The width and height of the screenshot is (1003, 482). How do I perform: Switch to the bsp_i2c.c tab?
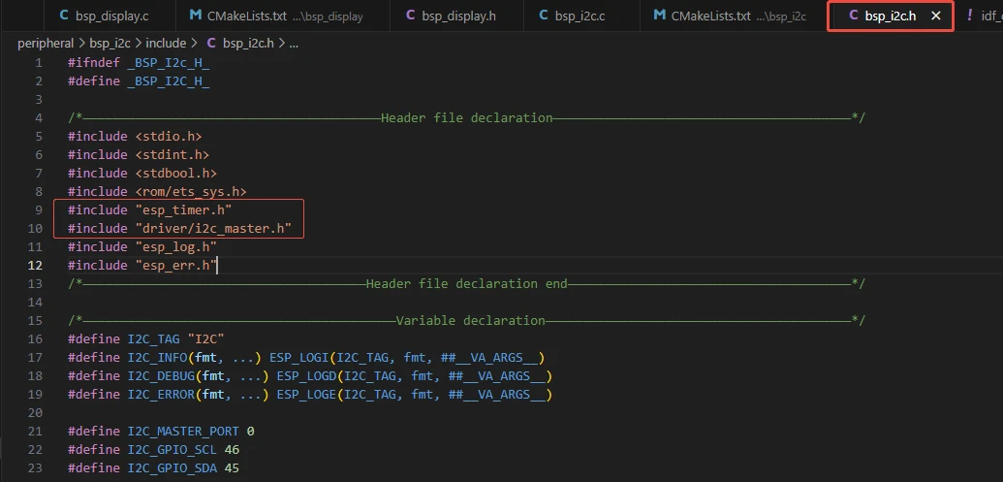[580, 16]
